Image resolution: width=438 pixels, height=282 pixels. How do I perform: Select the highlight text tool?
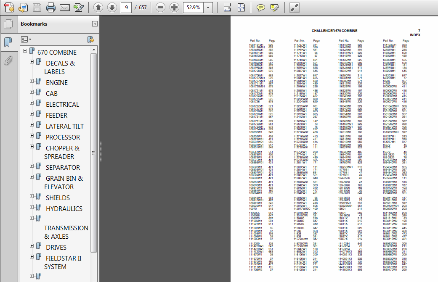pos(275,8)
